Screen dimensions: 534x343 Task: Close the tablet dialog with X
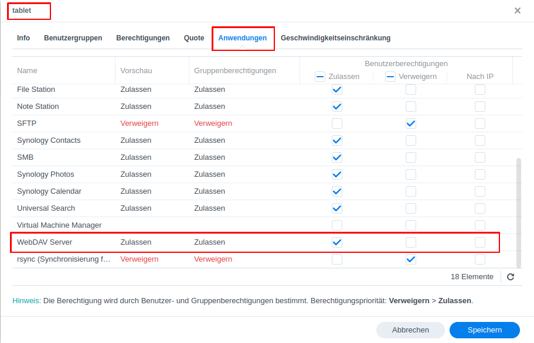click(518, 11)
